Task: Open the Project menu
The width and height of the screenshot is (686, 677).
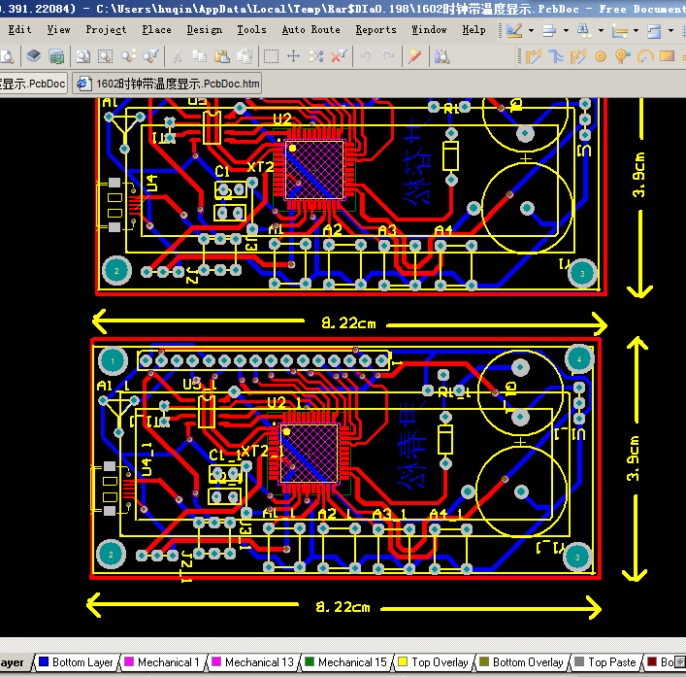Action: point(106,30)
